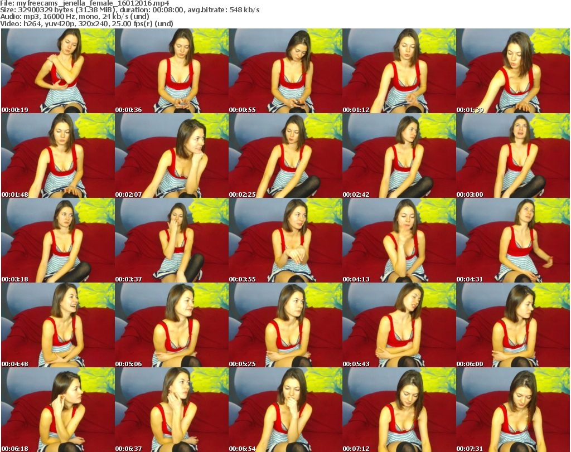Click the Audio mp3 info line
This screenshot has width=571, height=452.
tap(75, 17)
